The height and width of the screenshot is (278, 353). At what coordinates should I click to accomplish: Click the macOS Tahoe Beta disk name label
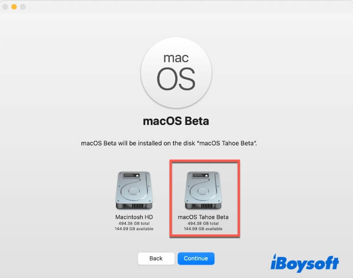coord(203,217)
